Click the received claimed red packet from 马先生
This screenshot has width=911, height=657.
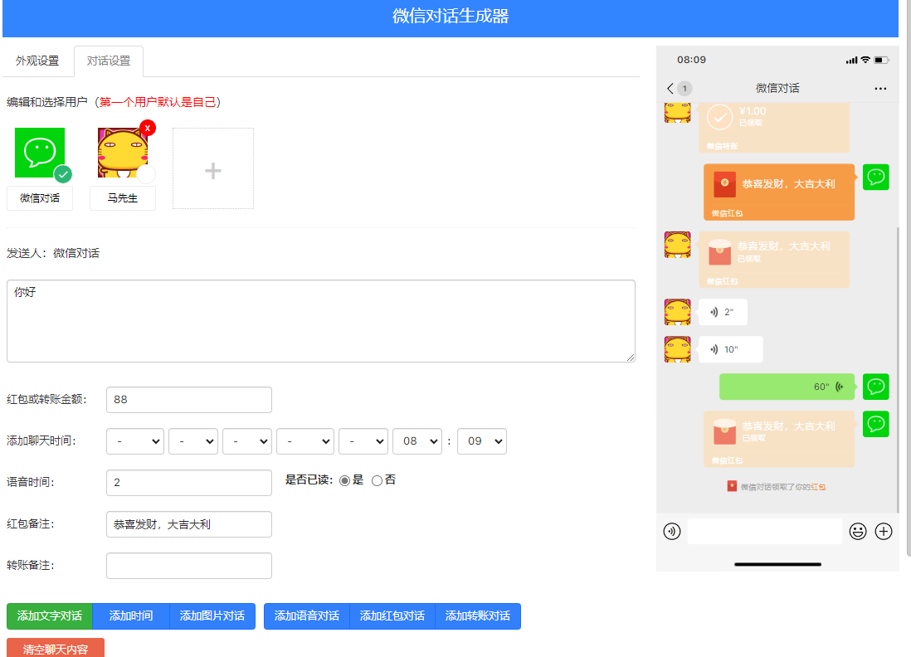pos(774,260)
